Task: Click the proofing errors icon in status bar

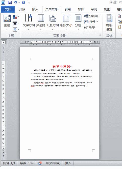Action: (x=40, y=163)
